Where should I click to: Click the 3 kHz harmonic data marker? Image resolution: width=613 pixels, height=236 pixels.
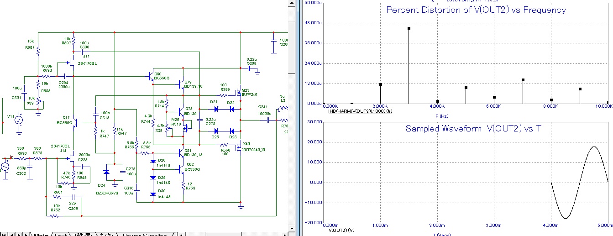point(409,28)
